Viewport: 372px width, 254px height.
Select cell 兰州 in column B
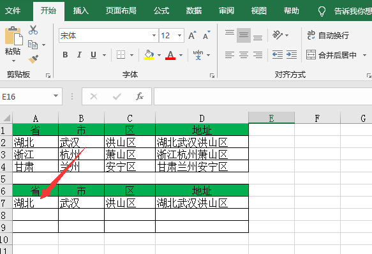[82, 166]
